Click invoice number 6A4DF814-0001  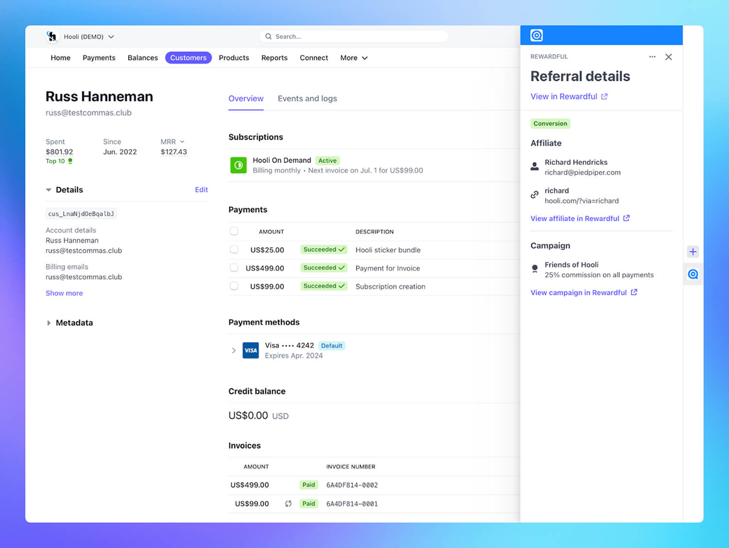pyautogui.click(x=352, y=504)
